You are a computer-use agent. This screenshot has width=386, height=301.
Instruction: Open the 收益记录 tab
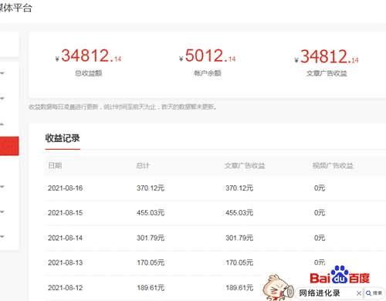pyautogui.click(x=63, y=138)
